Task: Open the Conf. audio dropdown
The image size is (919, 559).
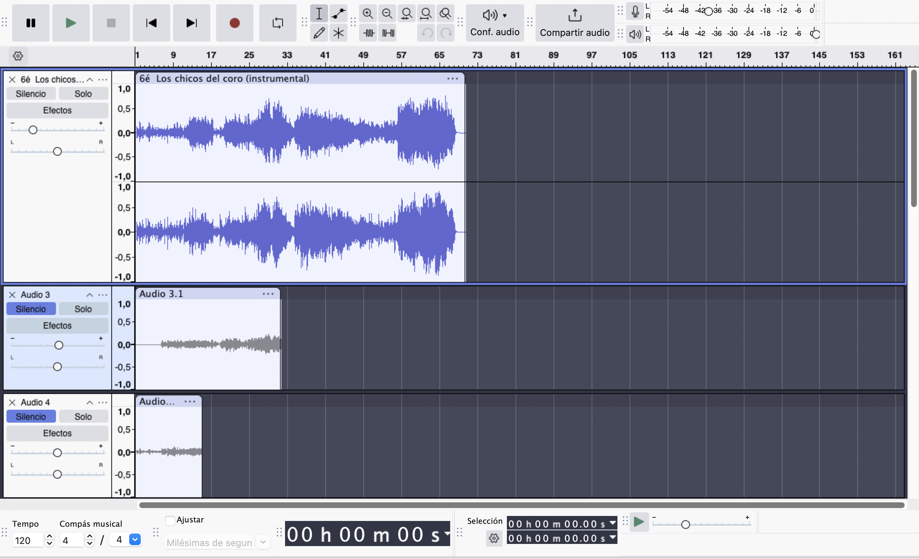Action: point(495,23)
